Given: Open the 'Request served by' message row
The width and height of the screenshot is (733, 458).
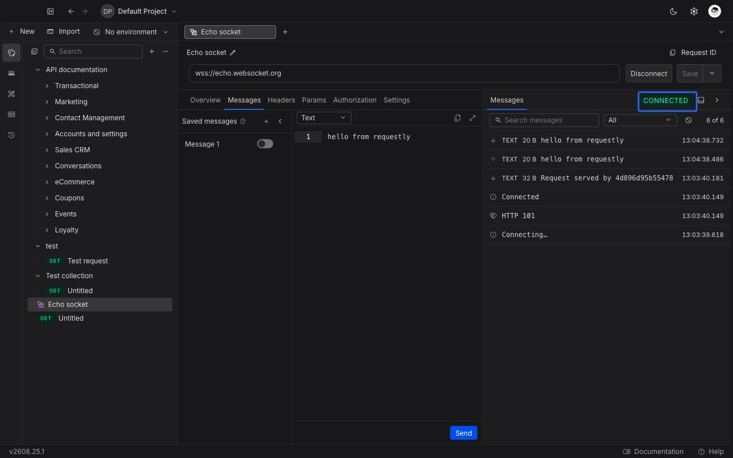Looking at the screenshot, I should coord(607,178).
